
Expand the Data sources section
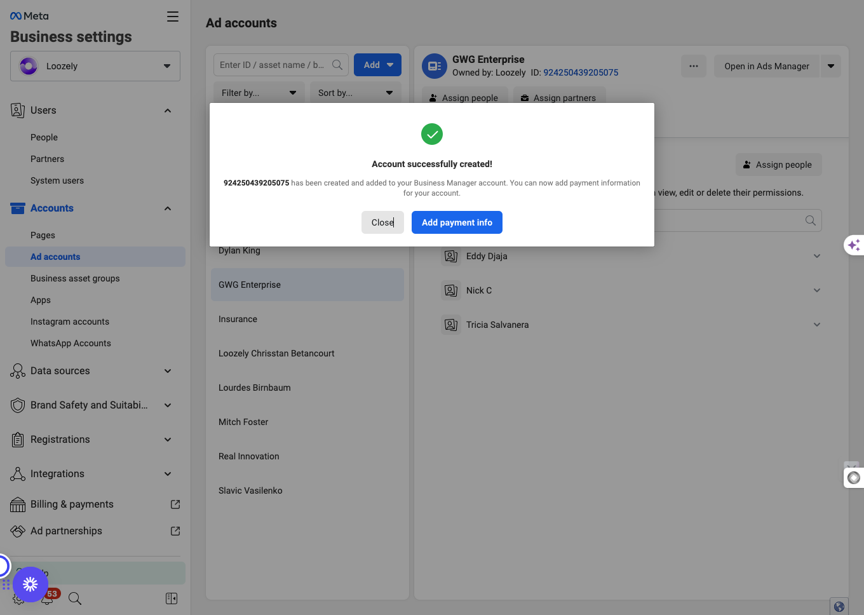coord(168,371)
